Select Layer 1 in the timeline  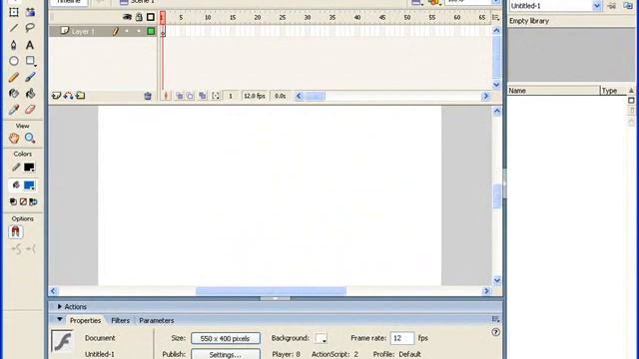click(x=83, y=31)
